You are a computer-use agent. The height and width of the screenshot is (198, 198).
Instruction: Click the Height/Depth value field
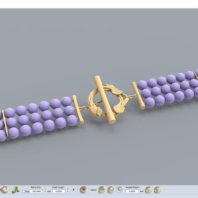(x=132, y=191)
